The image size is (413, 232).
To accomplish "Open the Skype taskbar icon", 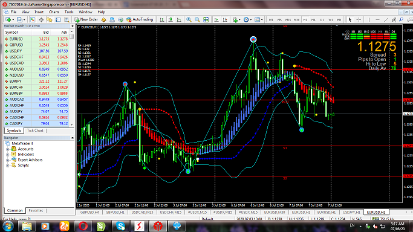I will coord(120,226).
